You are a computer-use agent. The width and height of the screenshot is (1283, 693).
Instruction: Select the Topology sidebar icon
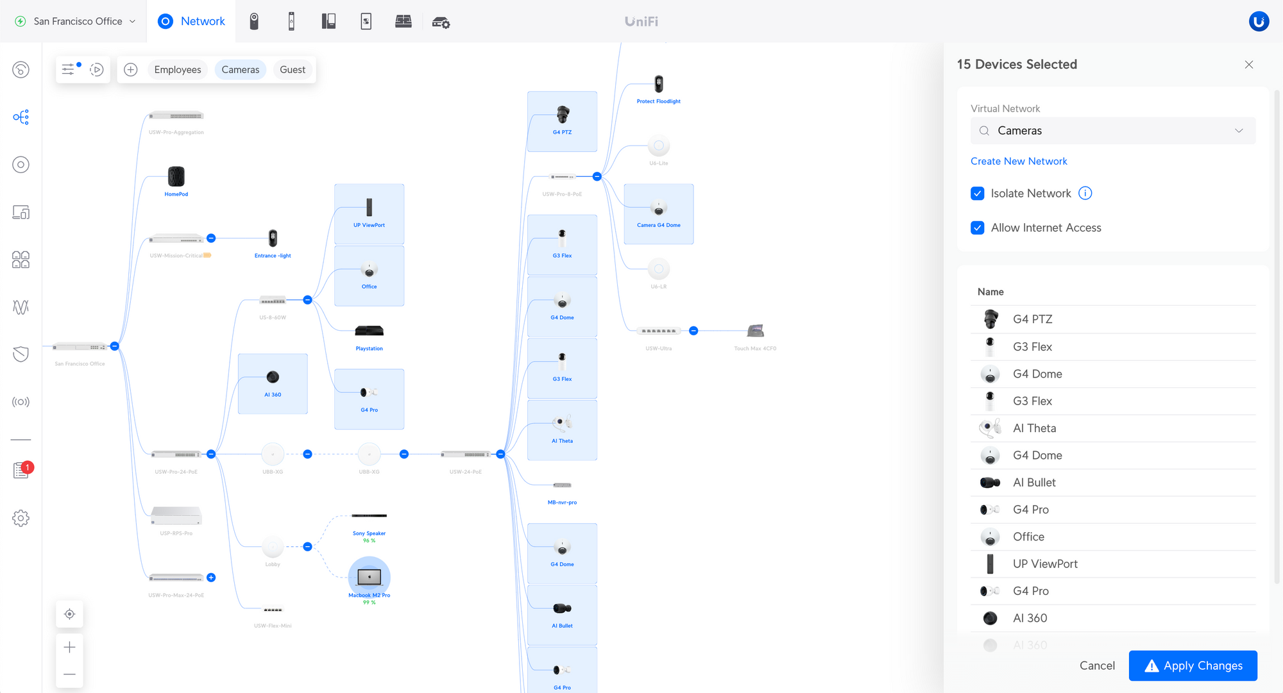(21, 117)
